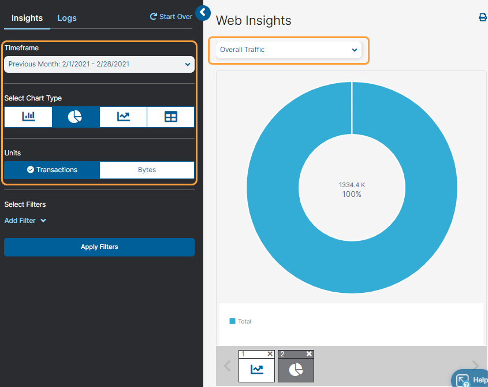Switch to the Logs tab
488x387 pixels.
66,18
